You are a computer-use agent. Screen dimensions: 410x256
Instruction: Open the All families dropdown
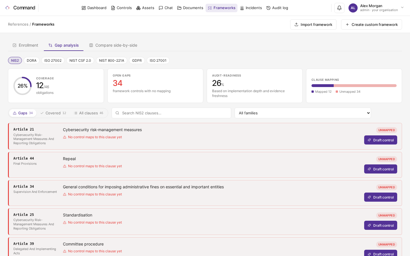303,113
